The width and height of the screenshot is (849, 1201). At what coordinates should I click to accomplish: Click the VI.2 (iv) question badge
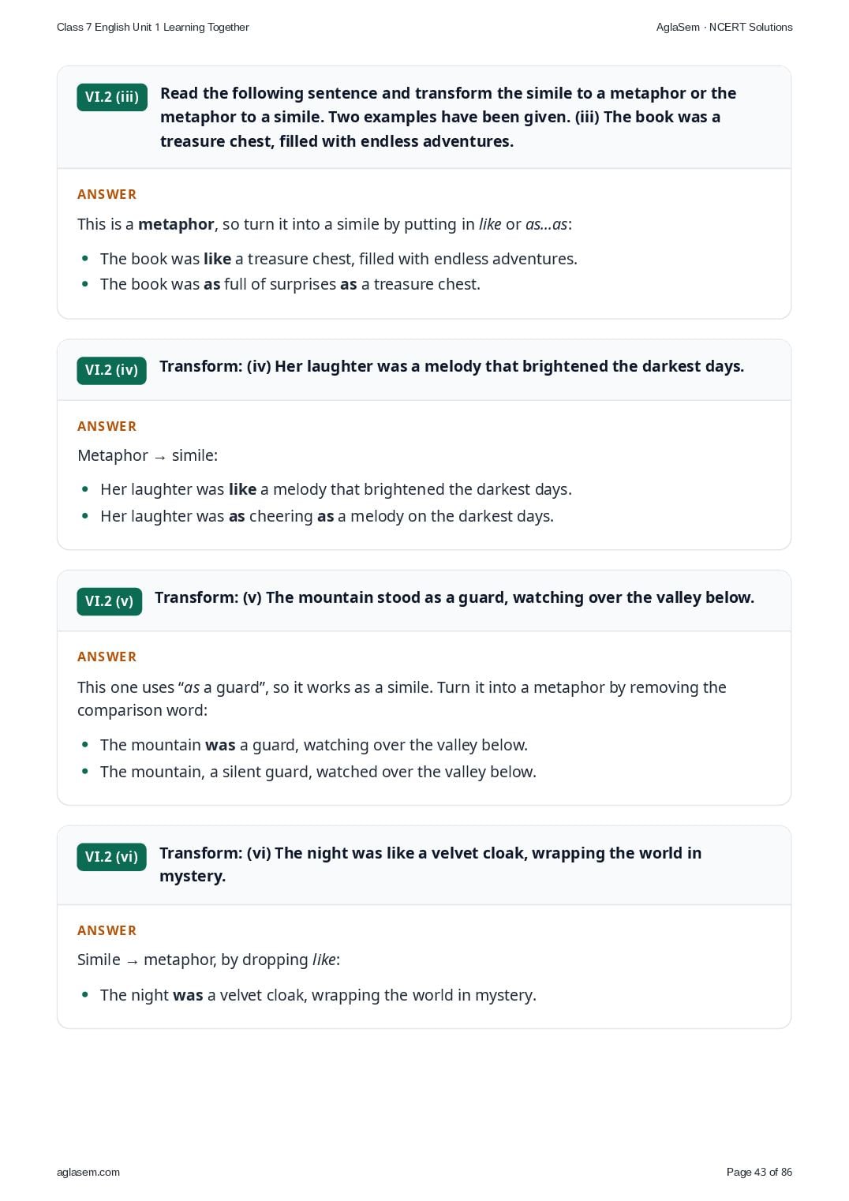pyautogui.click(x=111, y=370)
